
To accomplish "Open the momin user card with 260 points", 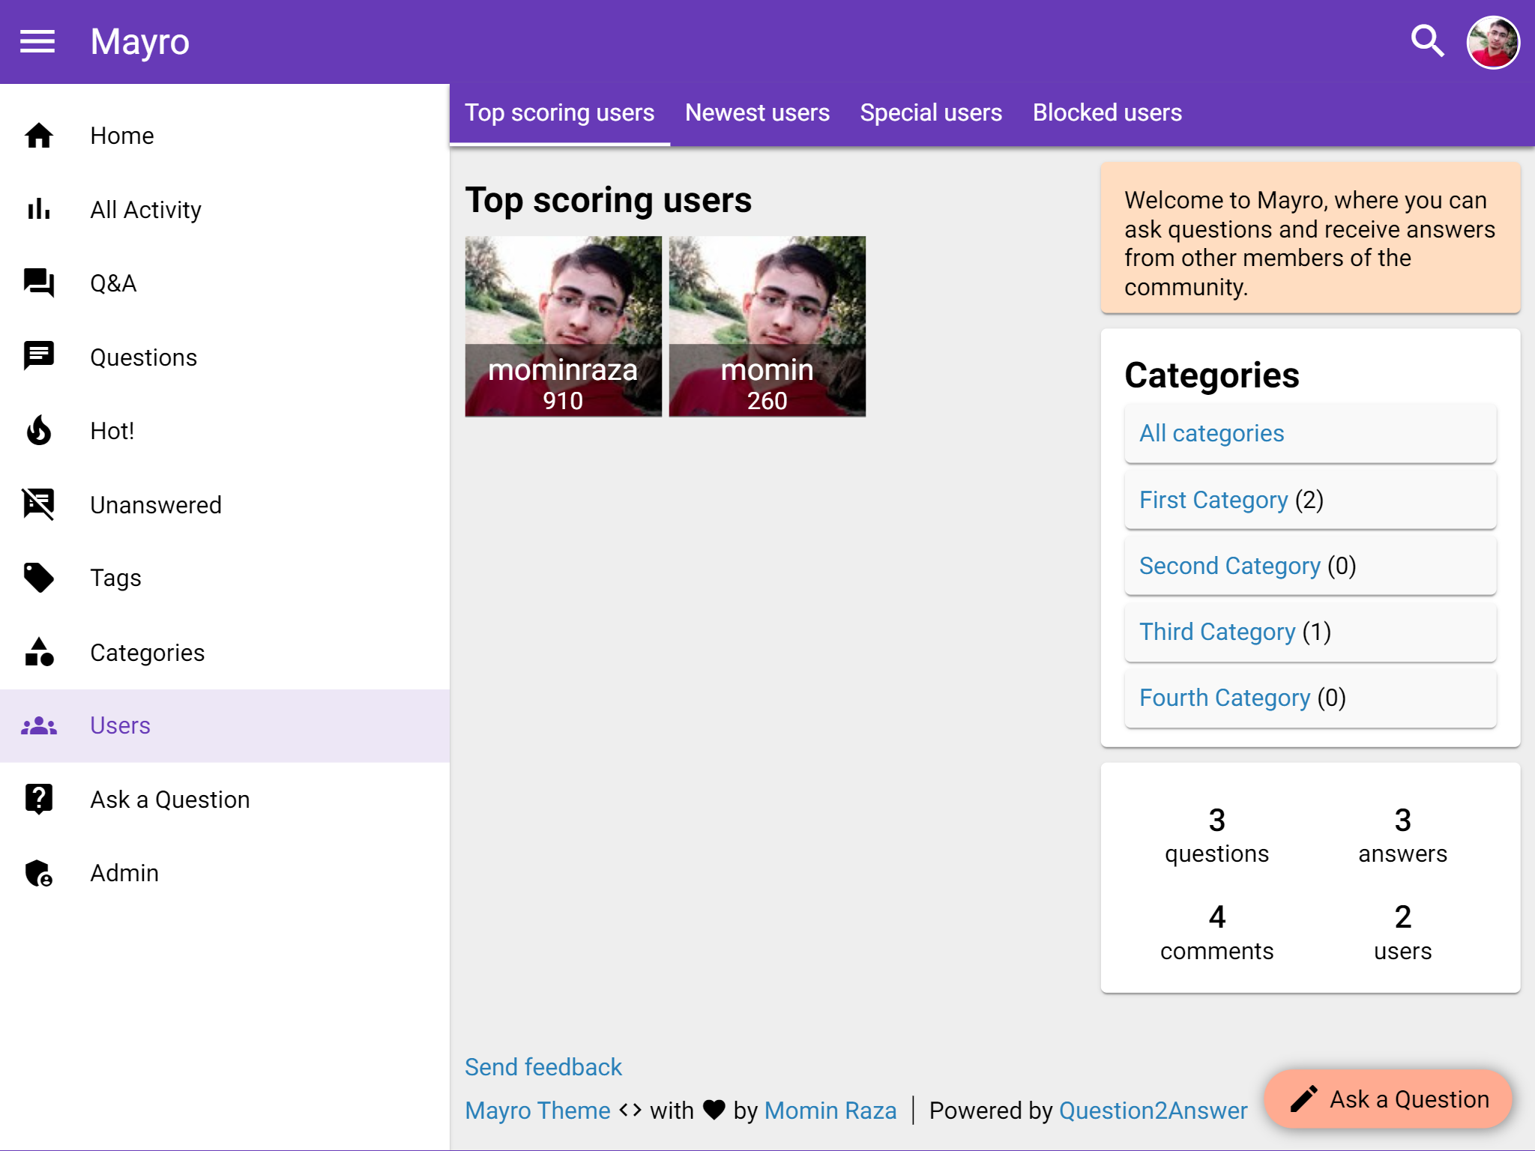I will pos(767,326).
